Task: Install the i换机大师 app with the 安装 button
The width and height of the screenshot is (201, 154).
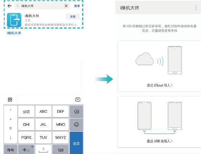Action: [x=73, y=17]
